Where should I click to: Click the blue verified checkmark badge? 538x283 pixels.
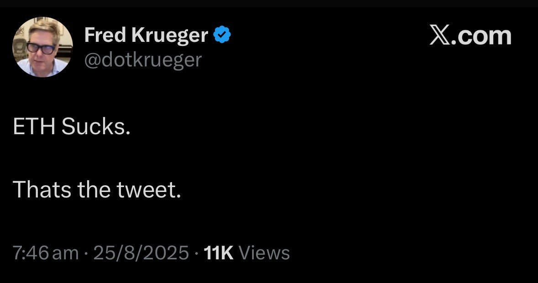coord(222,35)
